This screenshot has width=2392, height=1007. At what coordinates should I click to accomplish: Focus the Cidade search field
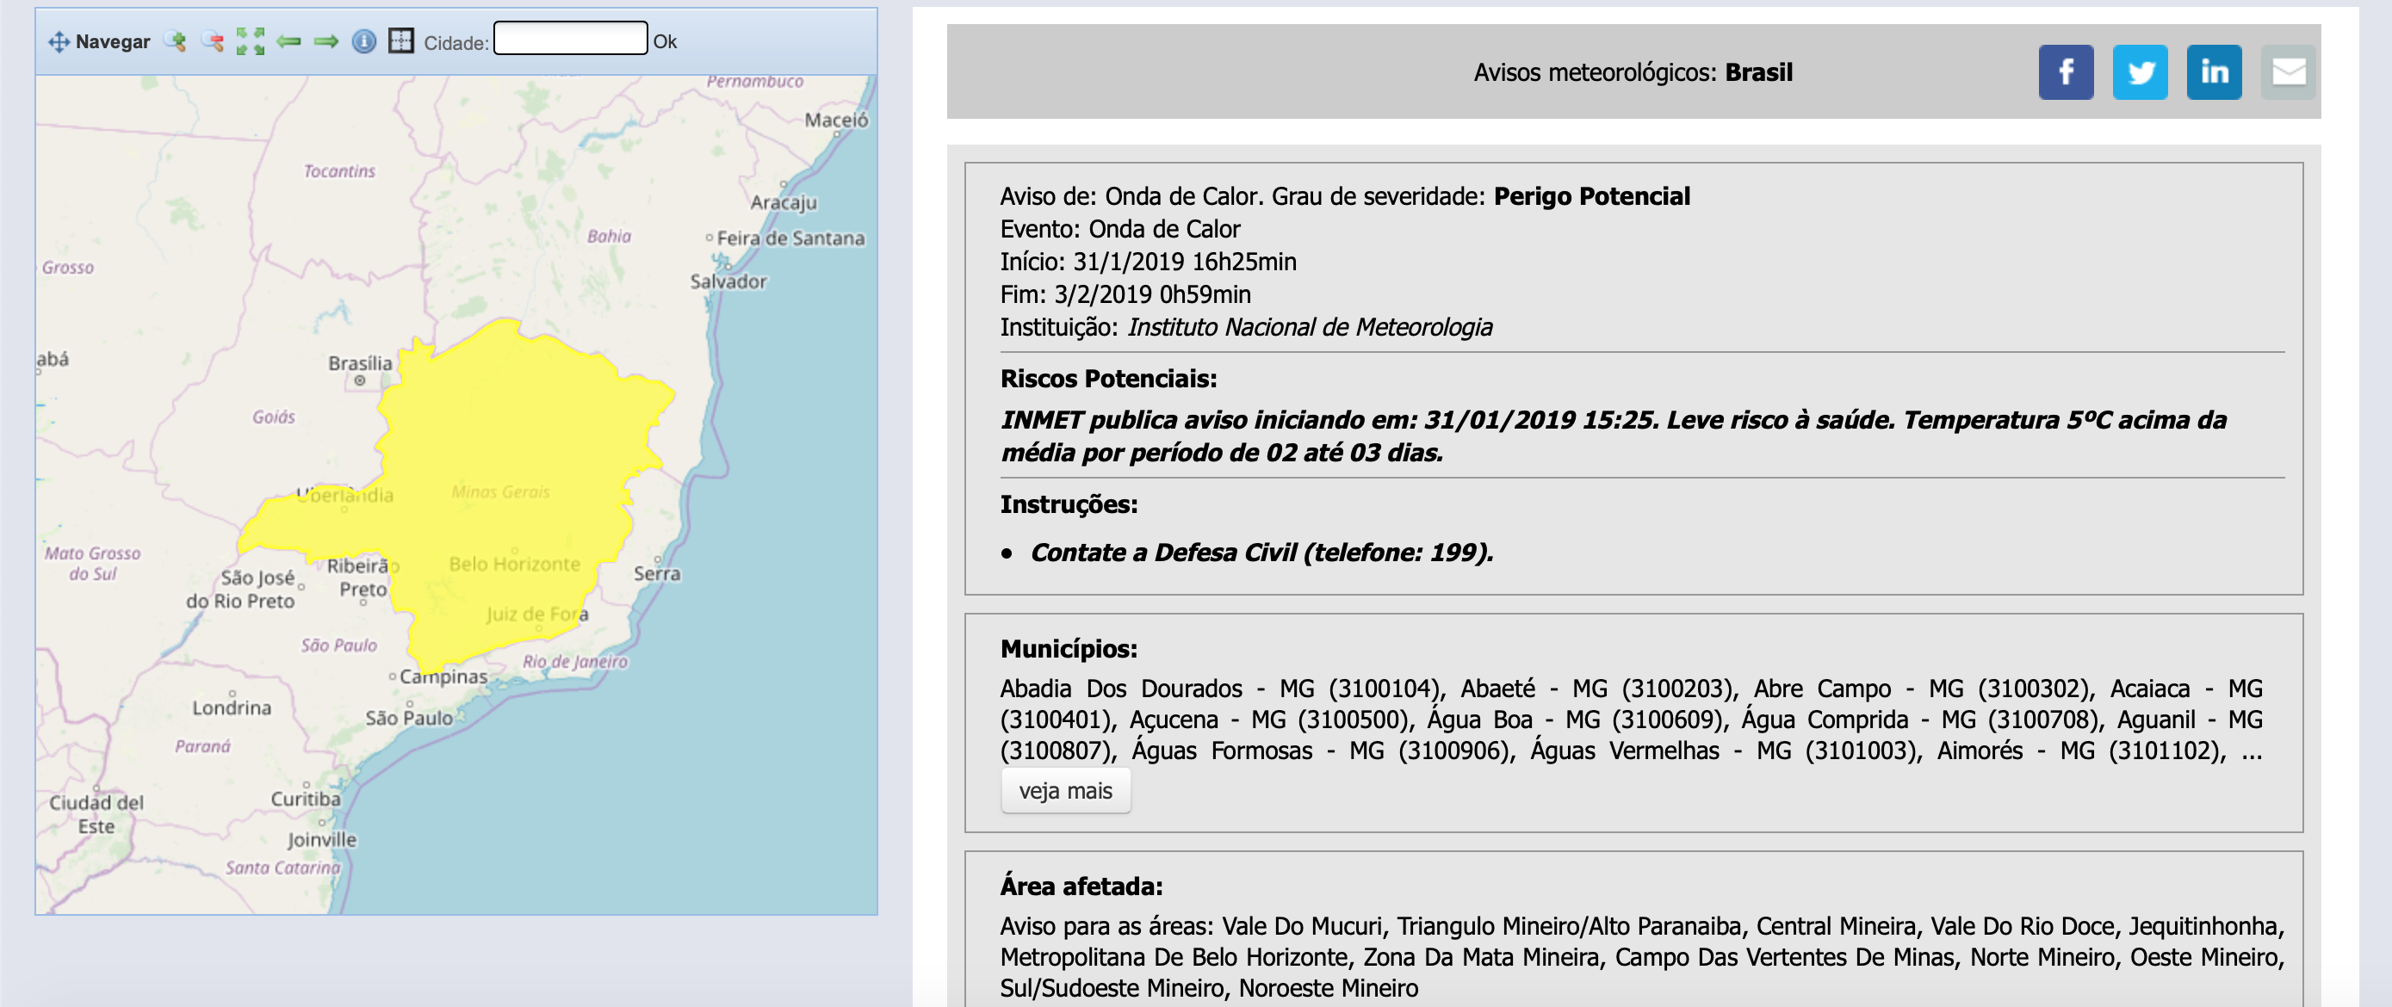(x=570, y=38)
